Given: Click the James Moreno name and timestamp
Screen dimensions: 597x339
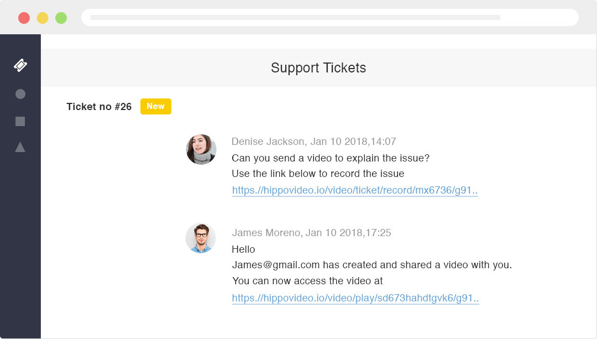Looking at the screenshot, I should pyautogui.click(x=311, y=233).
